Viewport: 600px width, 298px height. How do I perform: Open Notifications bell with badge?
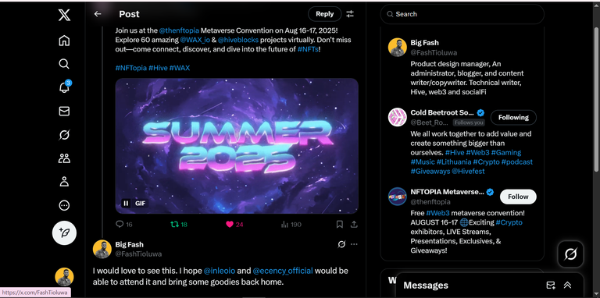[x=64, y=87]
